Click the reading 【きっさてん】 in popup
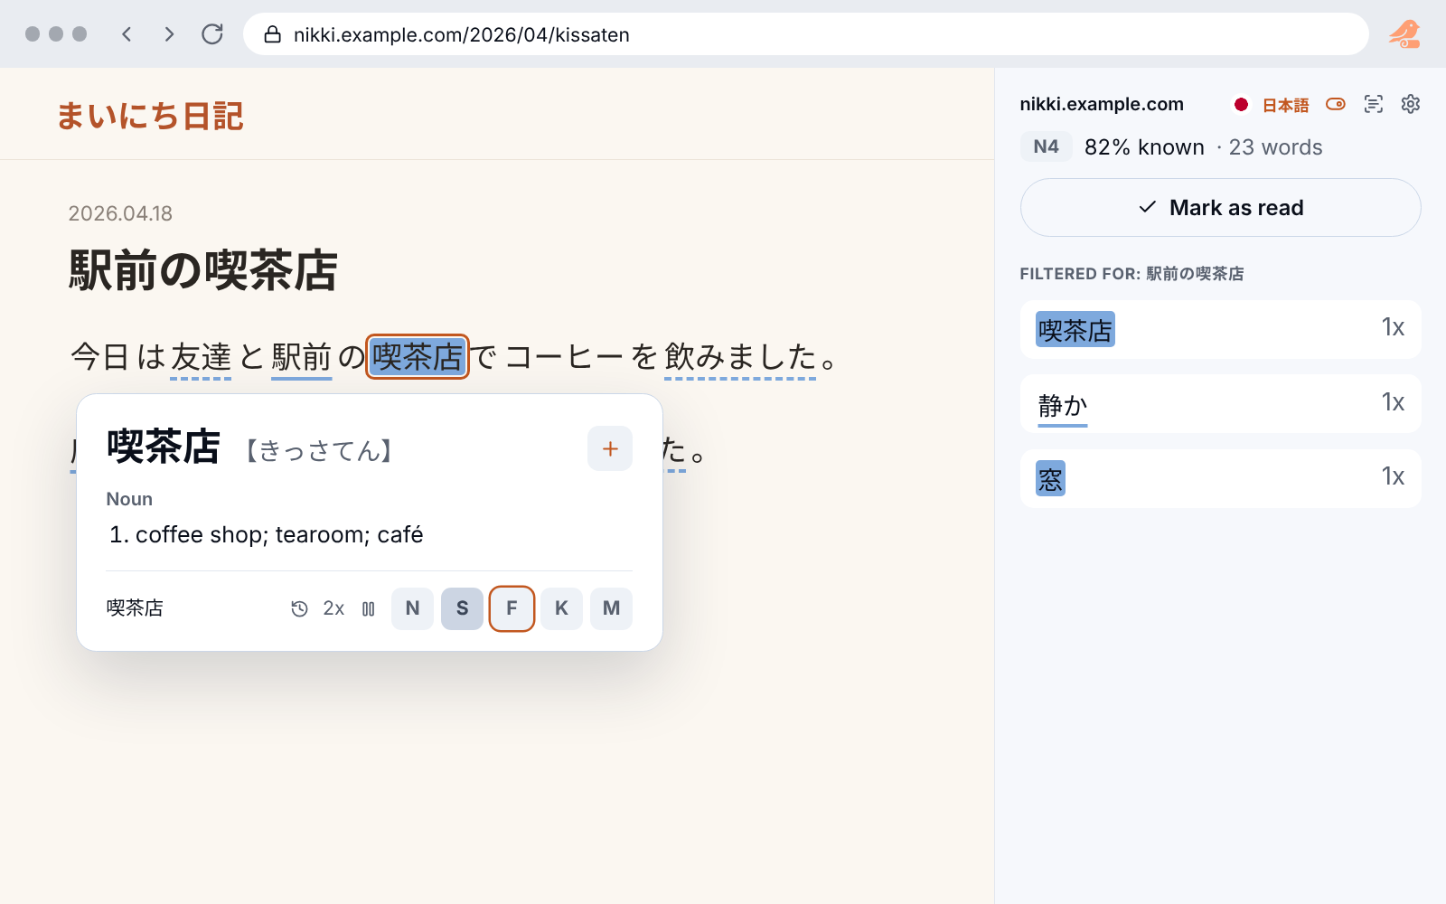Image resolution: width=1446 pixels, height=904 pixels. 319,450
